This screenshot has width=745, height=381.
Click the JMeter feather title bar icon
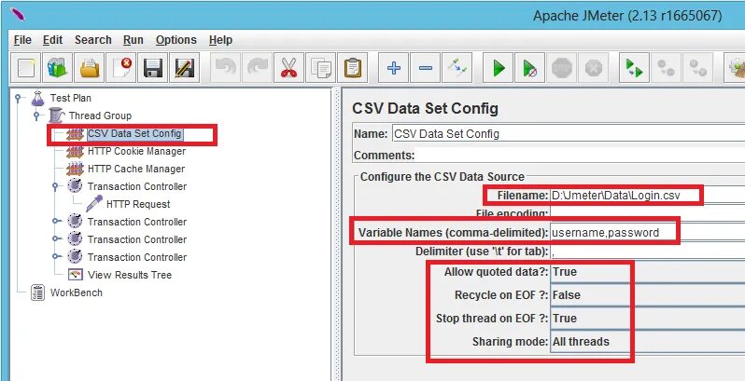point(17,15)
